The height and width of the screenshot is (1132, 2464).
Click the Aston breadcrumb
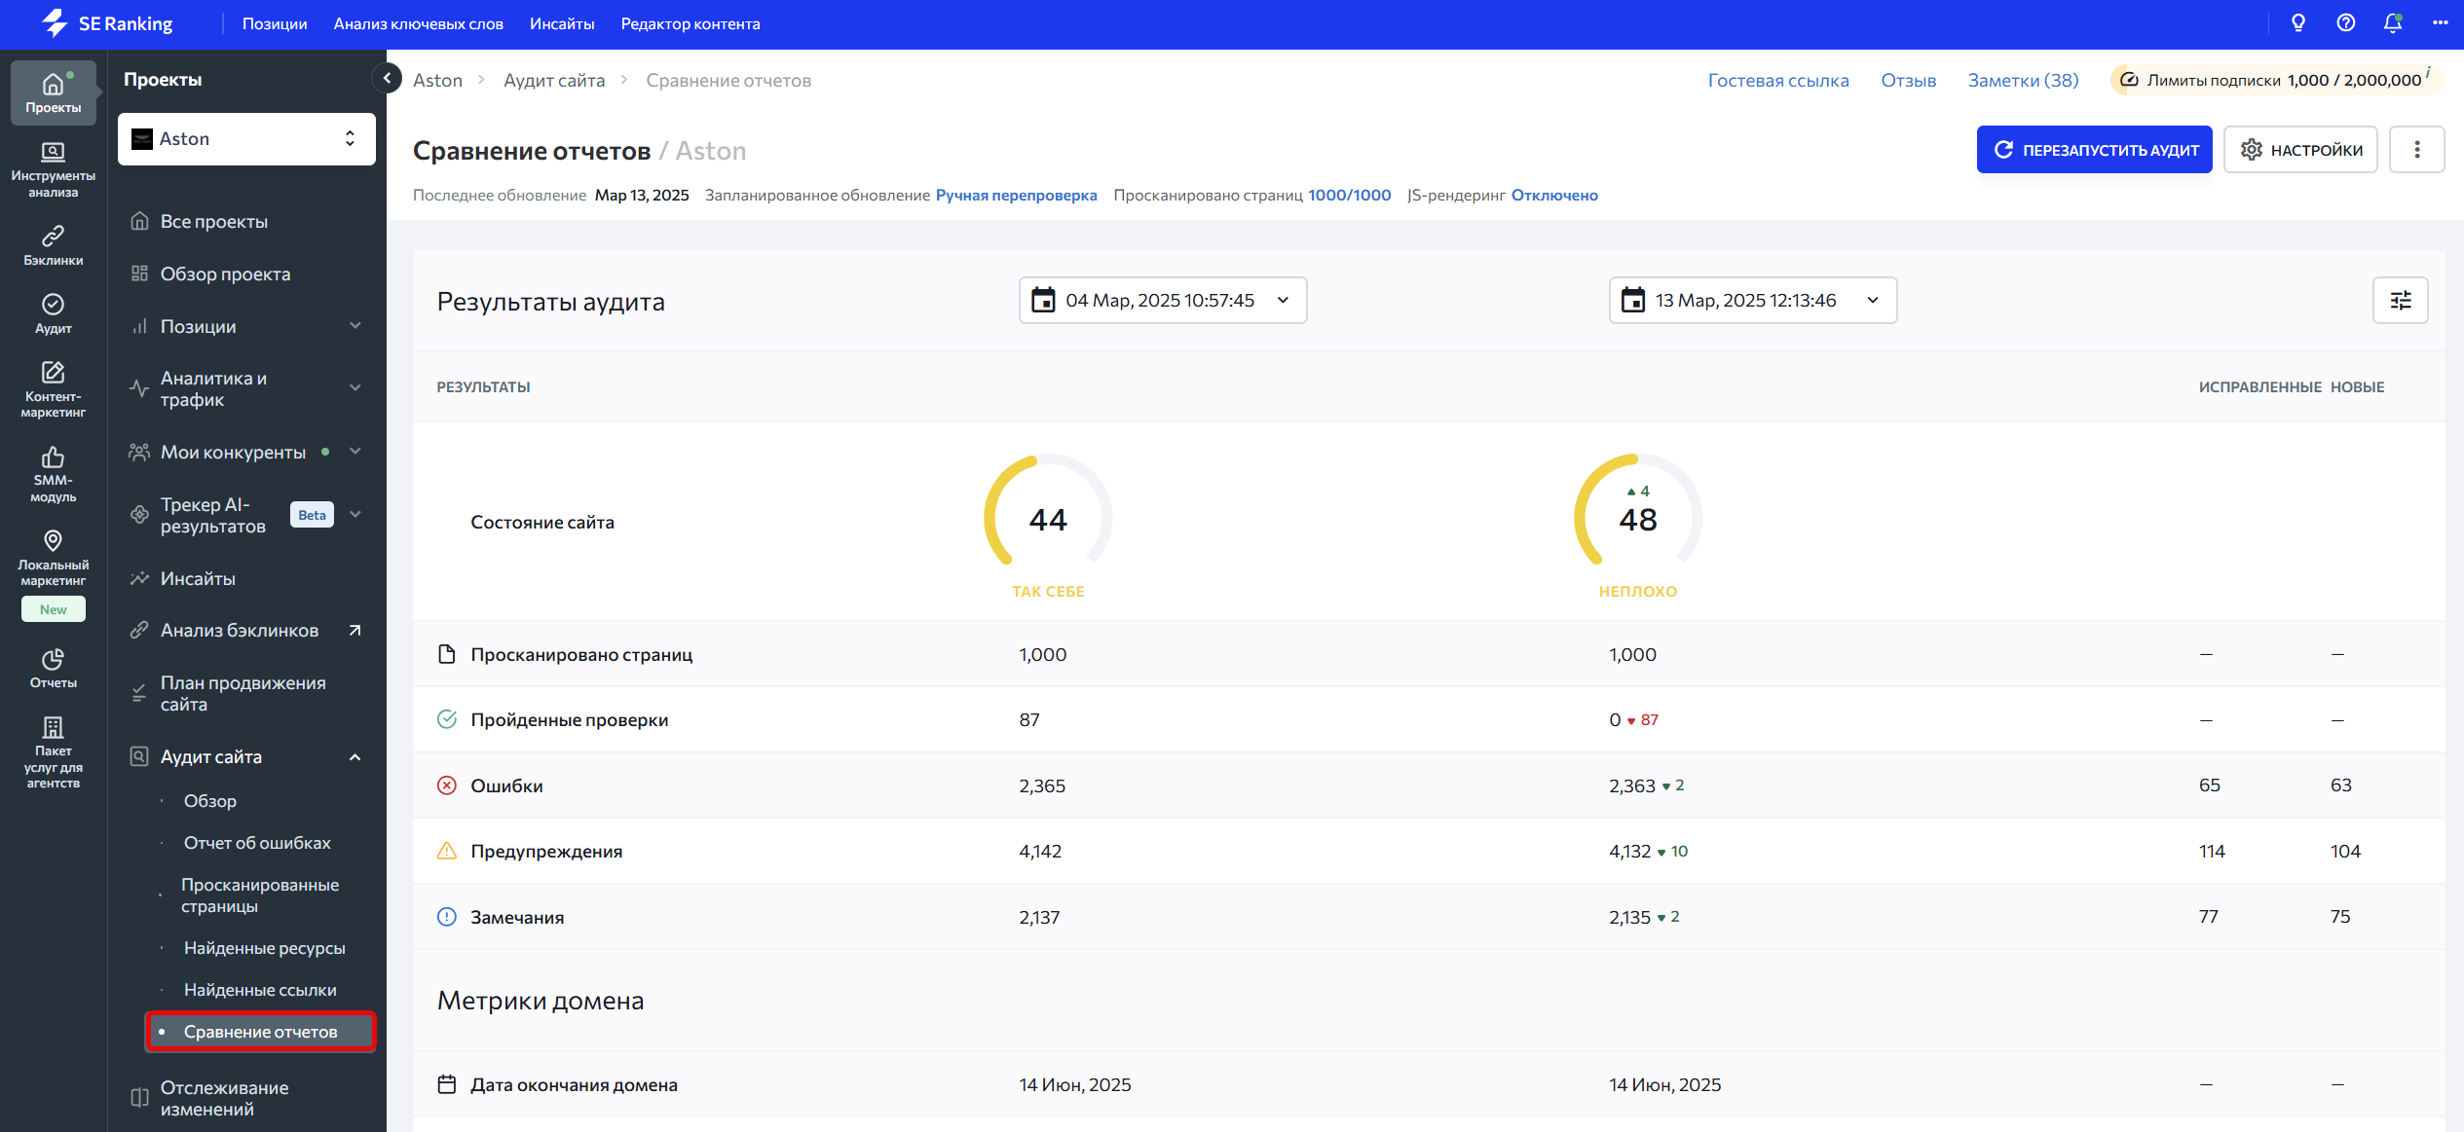pyautogui.click(x=437, y=81)
